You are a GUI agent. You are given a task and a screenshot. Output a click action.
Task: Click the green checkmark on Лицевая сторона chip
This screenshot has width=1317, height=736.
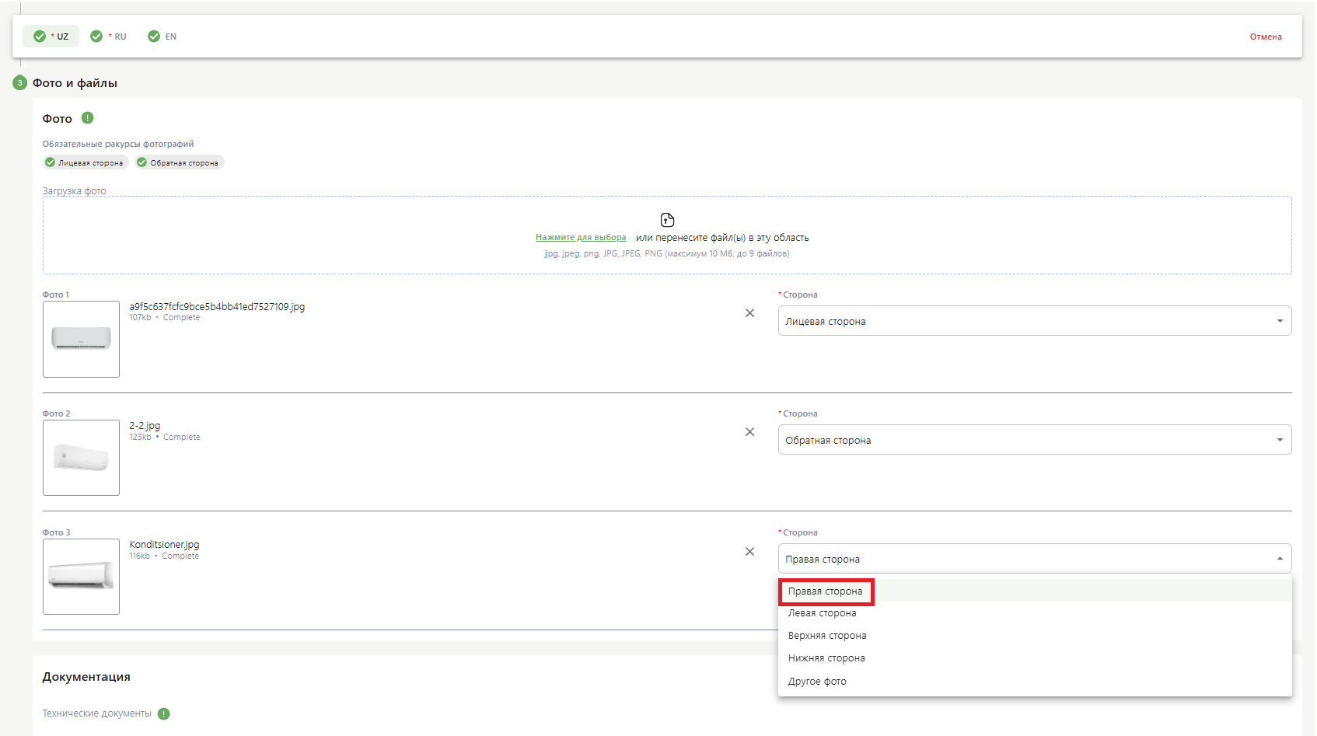51,162
